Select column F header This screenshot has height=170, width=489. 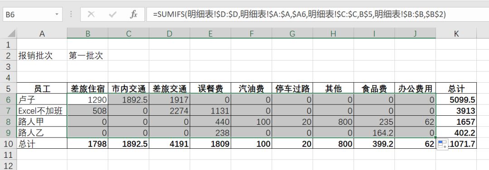click(251, 34)
